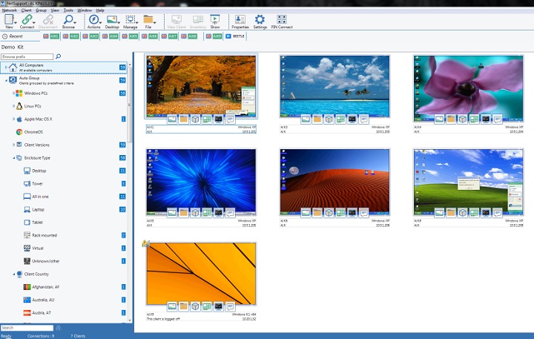The height and width of the screenshot is (339, 534).
Task: Click the cube icon under the orange Windows 8 thumbnail
Action: 195,306
